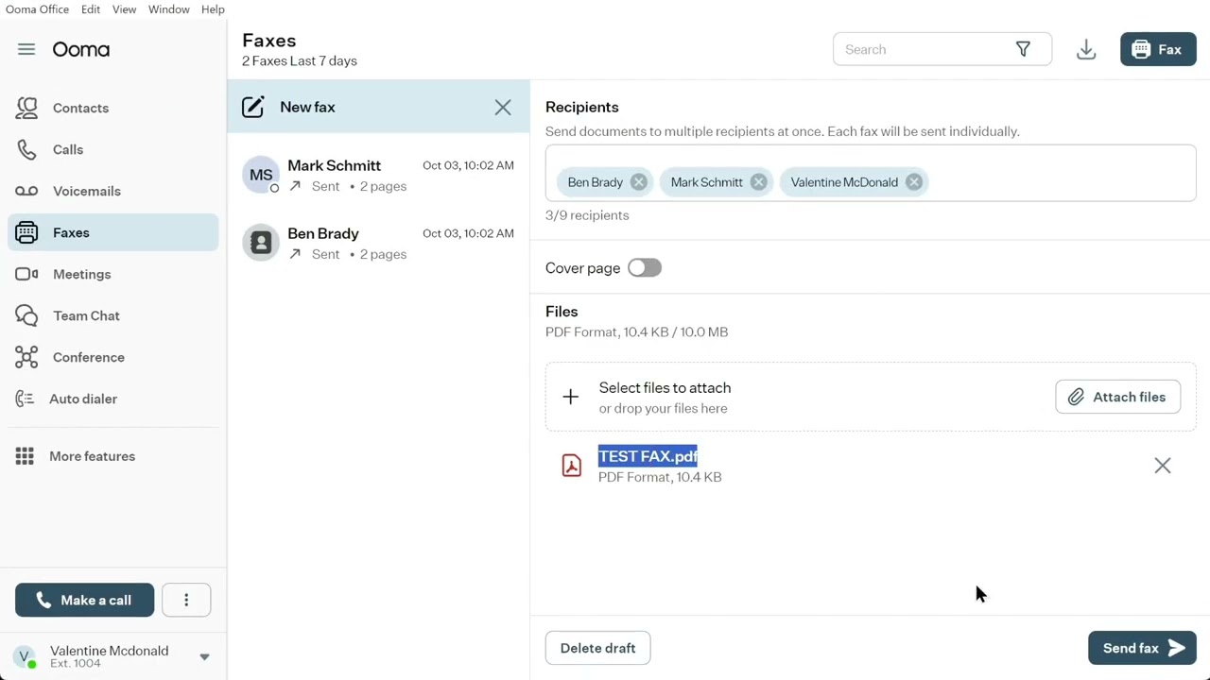Click the Team Chat icon
The width and height of the screenshot is (1210, 680).
[x=26, y=315]
